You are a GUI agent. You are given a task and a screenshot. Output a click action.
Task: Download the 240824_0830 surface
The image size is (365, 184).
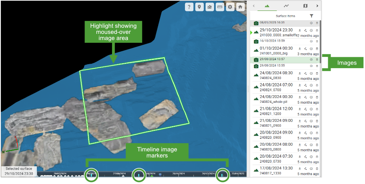coord(300,73)
